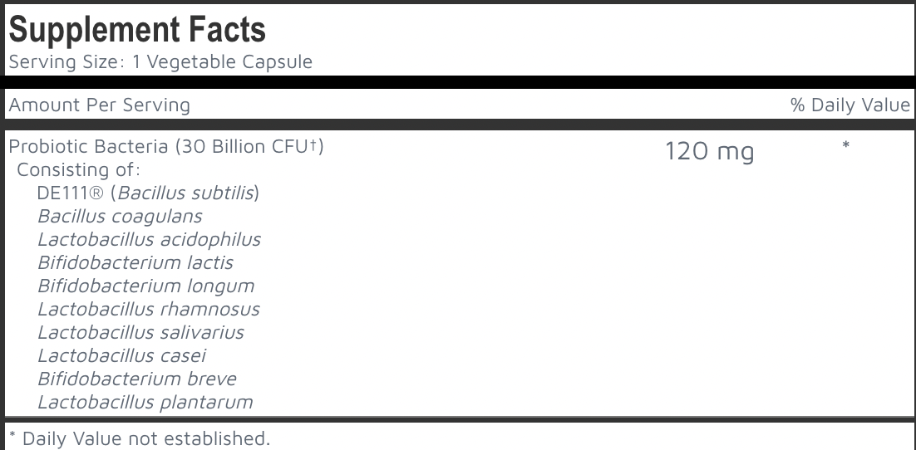
Task: Click the 120 mg amount value
Action: [x=709, y=152]
